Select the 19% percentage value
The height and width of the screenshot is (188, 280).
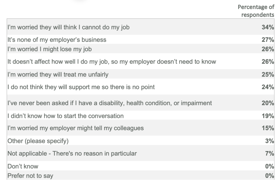pos(268,116)
